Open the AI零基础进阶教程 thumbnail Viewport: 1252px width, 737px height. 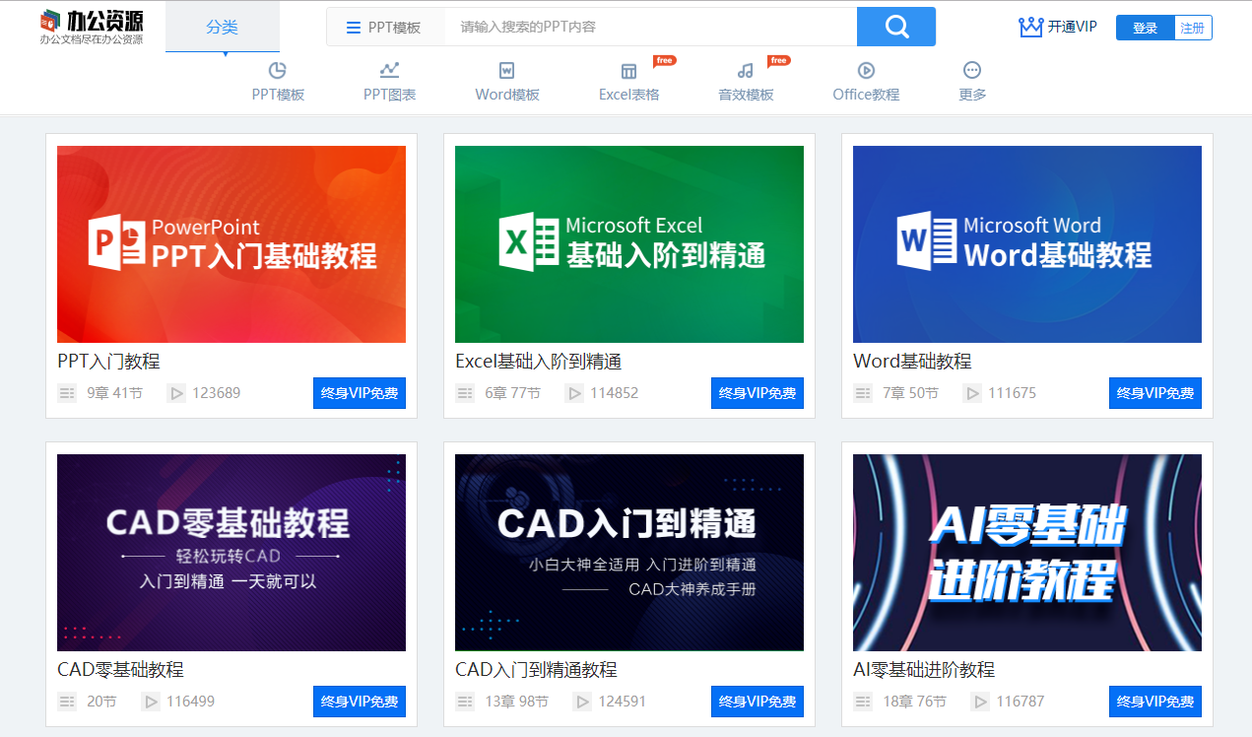[x=1026, y=552]
